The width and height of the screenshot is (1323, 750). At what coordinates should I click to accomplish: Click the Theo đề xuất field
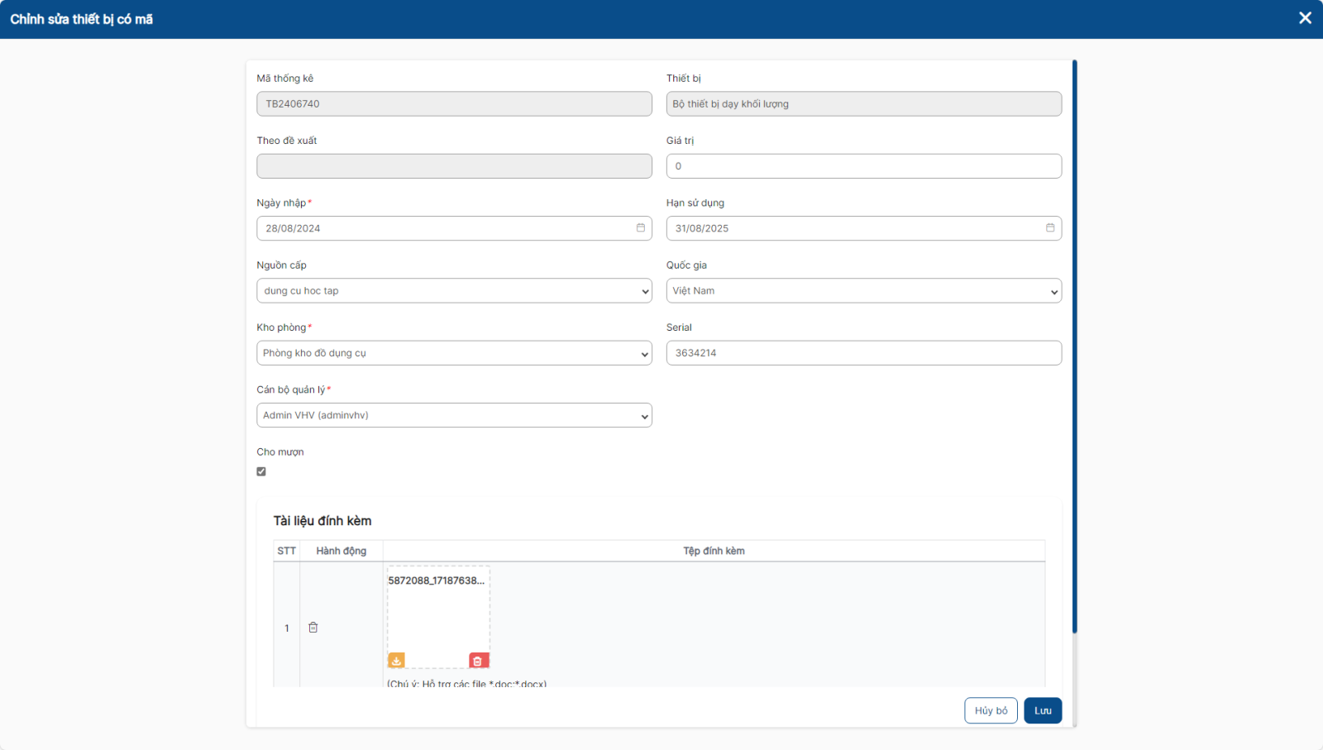pos(454,166)
